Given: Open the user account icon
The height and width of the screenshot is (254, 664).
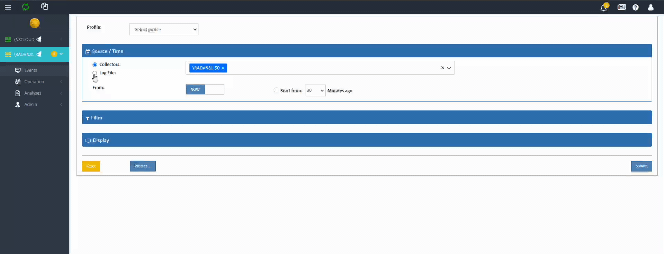Looking at the screenshot, I should click(650, 8).
